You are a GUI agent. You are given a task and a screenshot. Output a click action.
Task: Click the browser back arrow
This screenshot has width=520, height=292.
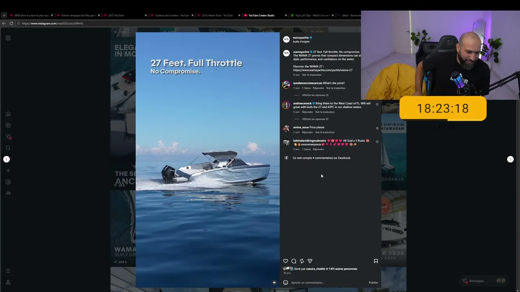[4, 24]
